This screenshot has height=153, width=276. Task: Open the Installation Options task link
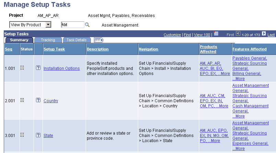[61, 68]
